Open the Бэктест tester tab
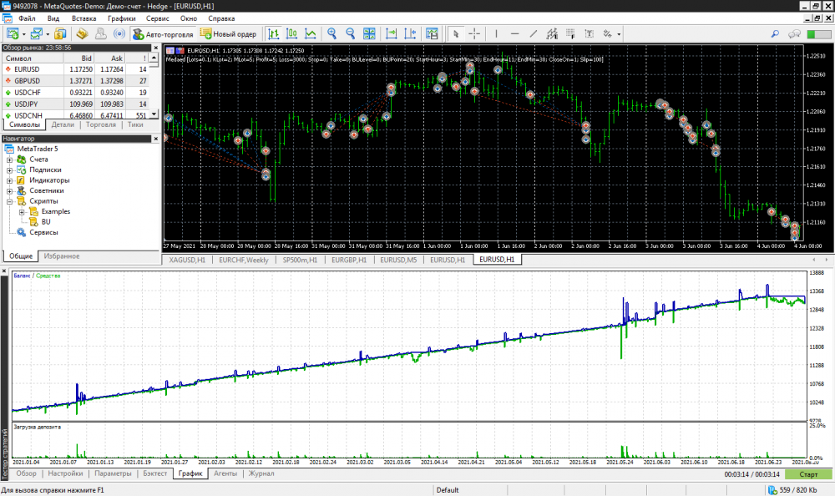 [155, 473]
